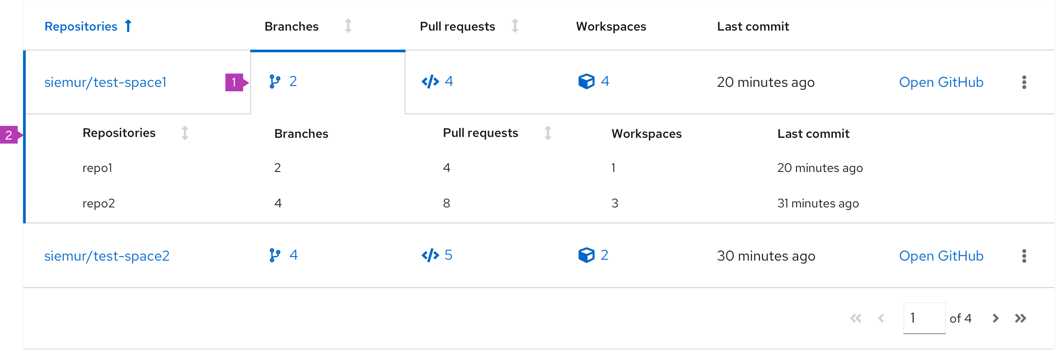Image resolution: width=1056 pixels, height=351 pixels.
Task: Sort nested table by Repositories
Action: [185, 133]
